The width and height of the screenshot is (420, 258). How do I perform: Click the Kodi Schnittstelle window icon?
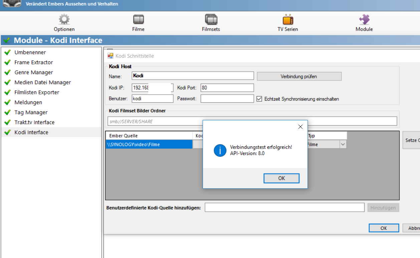click(111, 56)
